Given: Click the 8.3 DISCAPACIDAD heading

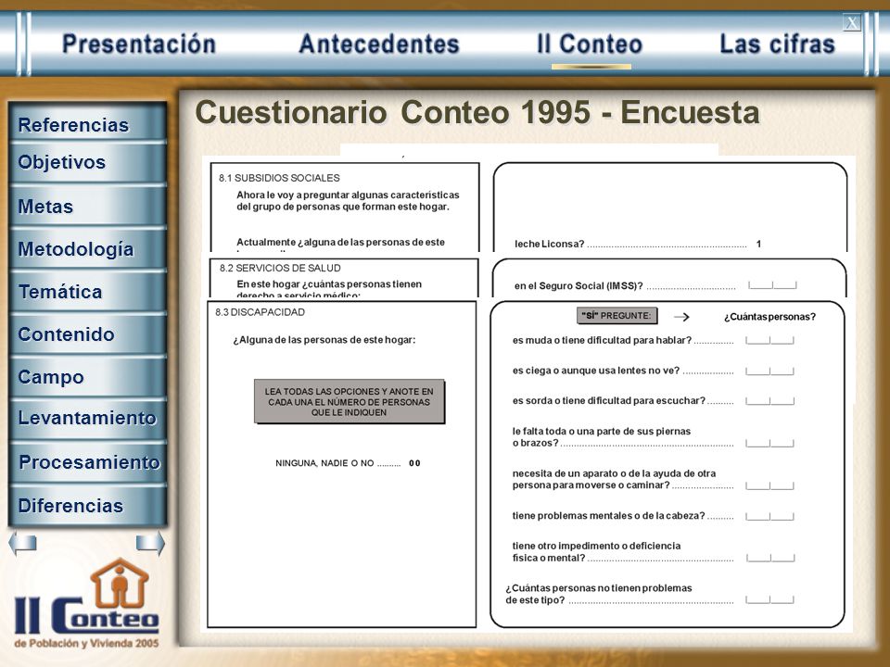Looking at the screenshot, I should [x=260, y=312].
